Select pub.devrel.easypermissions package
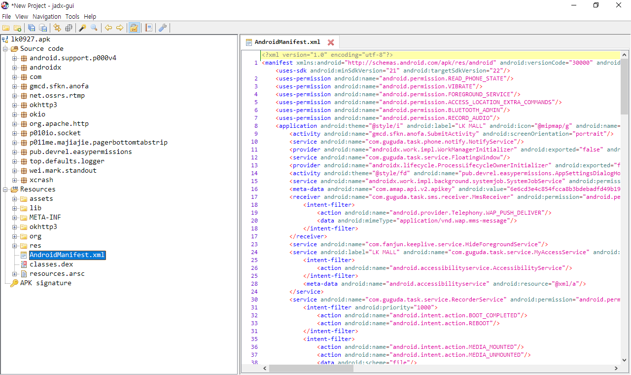 [81, 152]
